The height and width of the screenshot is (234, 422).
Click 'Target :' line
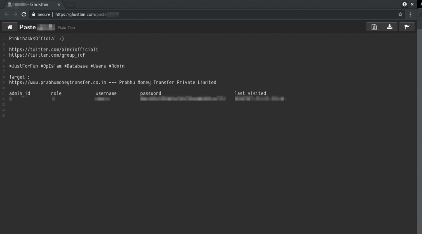pyautogui.click(x=19, y=77)
